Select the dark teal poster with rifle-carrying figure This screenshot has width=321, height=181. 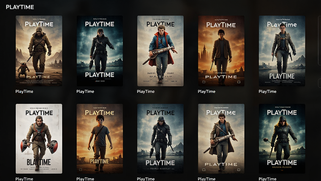pyautogui.click(x=100, y=51)
